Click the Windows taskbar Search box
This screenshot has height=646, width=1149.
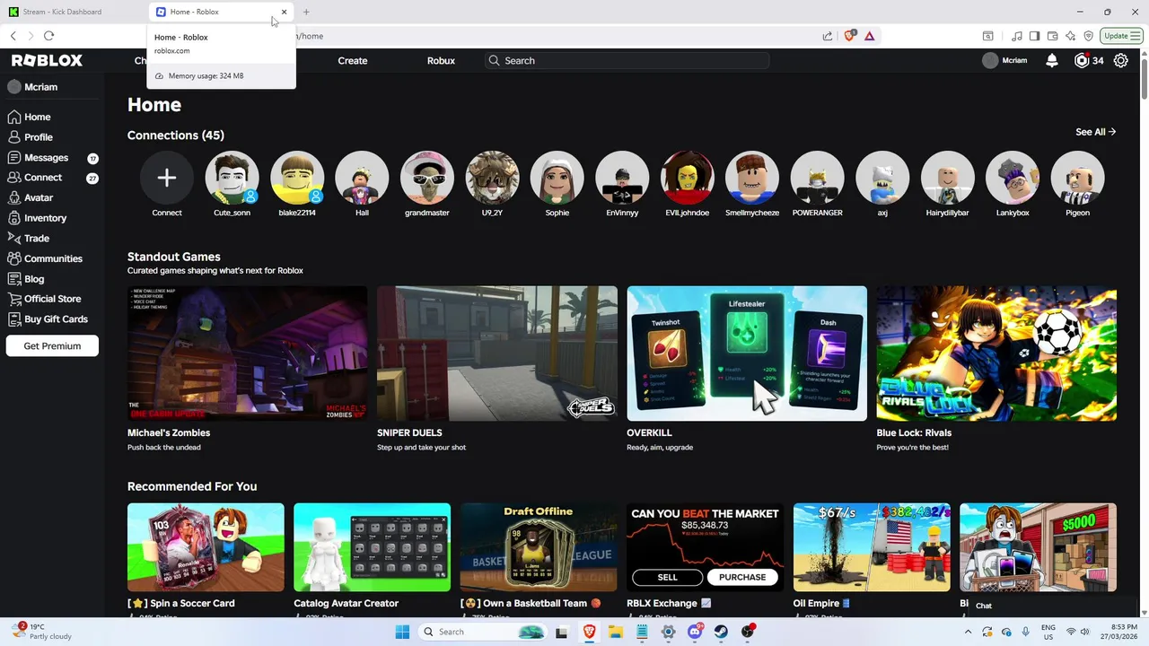[482, 632]
